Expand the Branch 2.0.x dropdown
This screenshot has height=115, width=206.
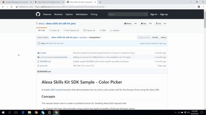click(x=43, y=37)
